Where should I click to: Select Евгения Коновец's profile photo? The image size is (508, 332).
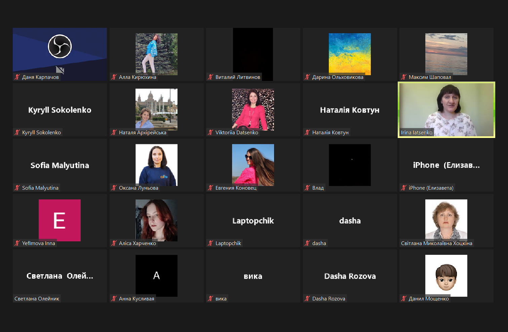253,165
